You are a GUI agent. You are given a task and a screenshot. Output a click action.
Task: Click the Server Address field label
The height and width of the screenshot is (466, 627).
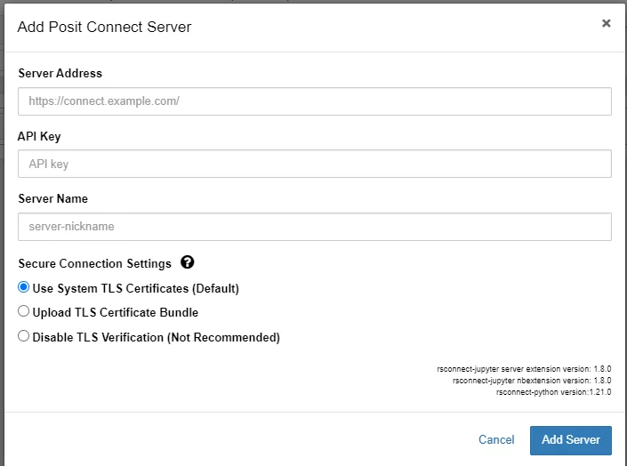[x=60, y=73]
